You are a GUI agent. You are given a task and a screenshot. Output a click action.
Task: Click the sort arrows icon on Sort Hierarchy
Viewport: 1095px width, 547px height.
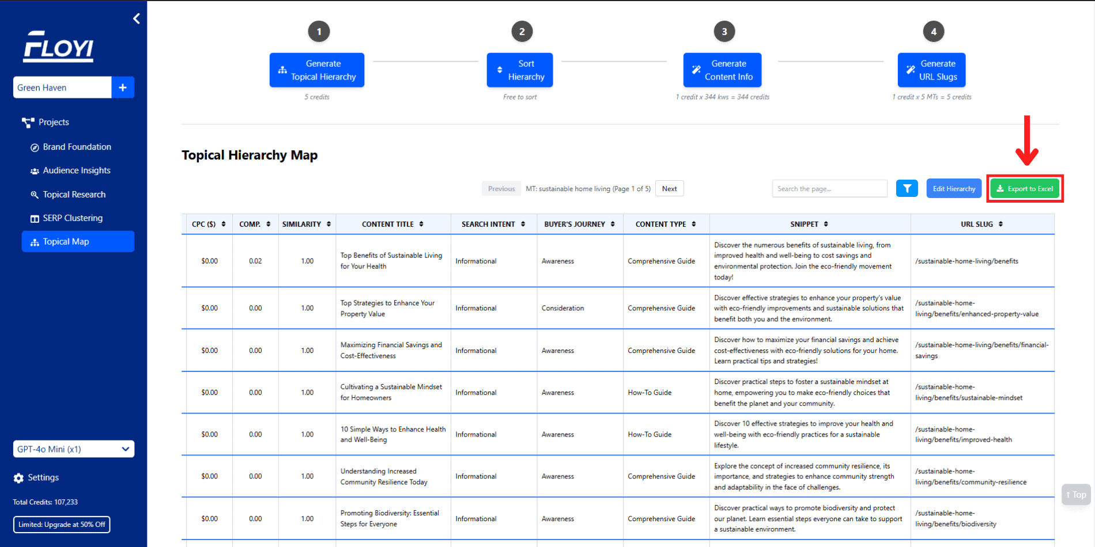500,70
